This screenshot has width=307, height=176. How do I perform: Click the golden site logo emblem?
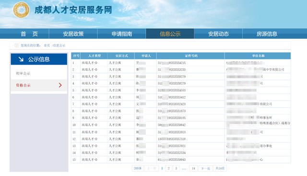21,10
